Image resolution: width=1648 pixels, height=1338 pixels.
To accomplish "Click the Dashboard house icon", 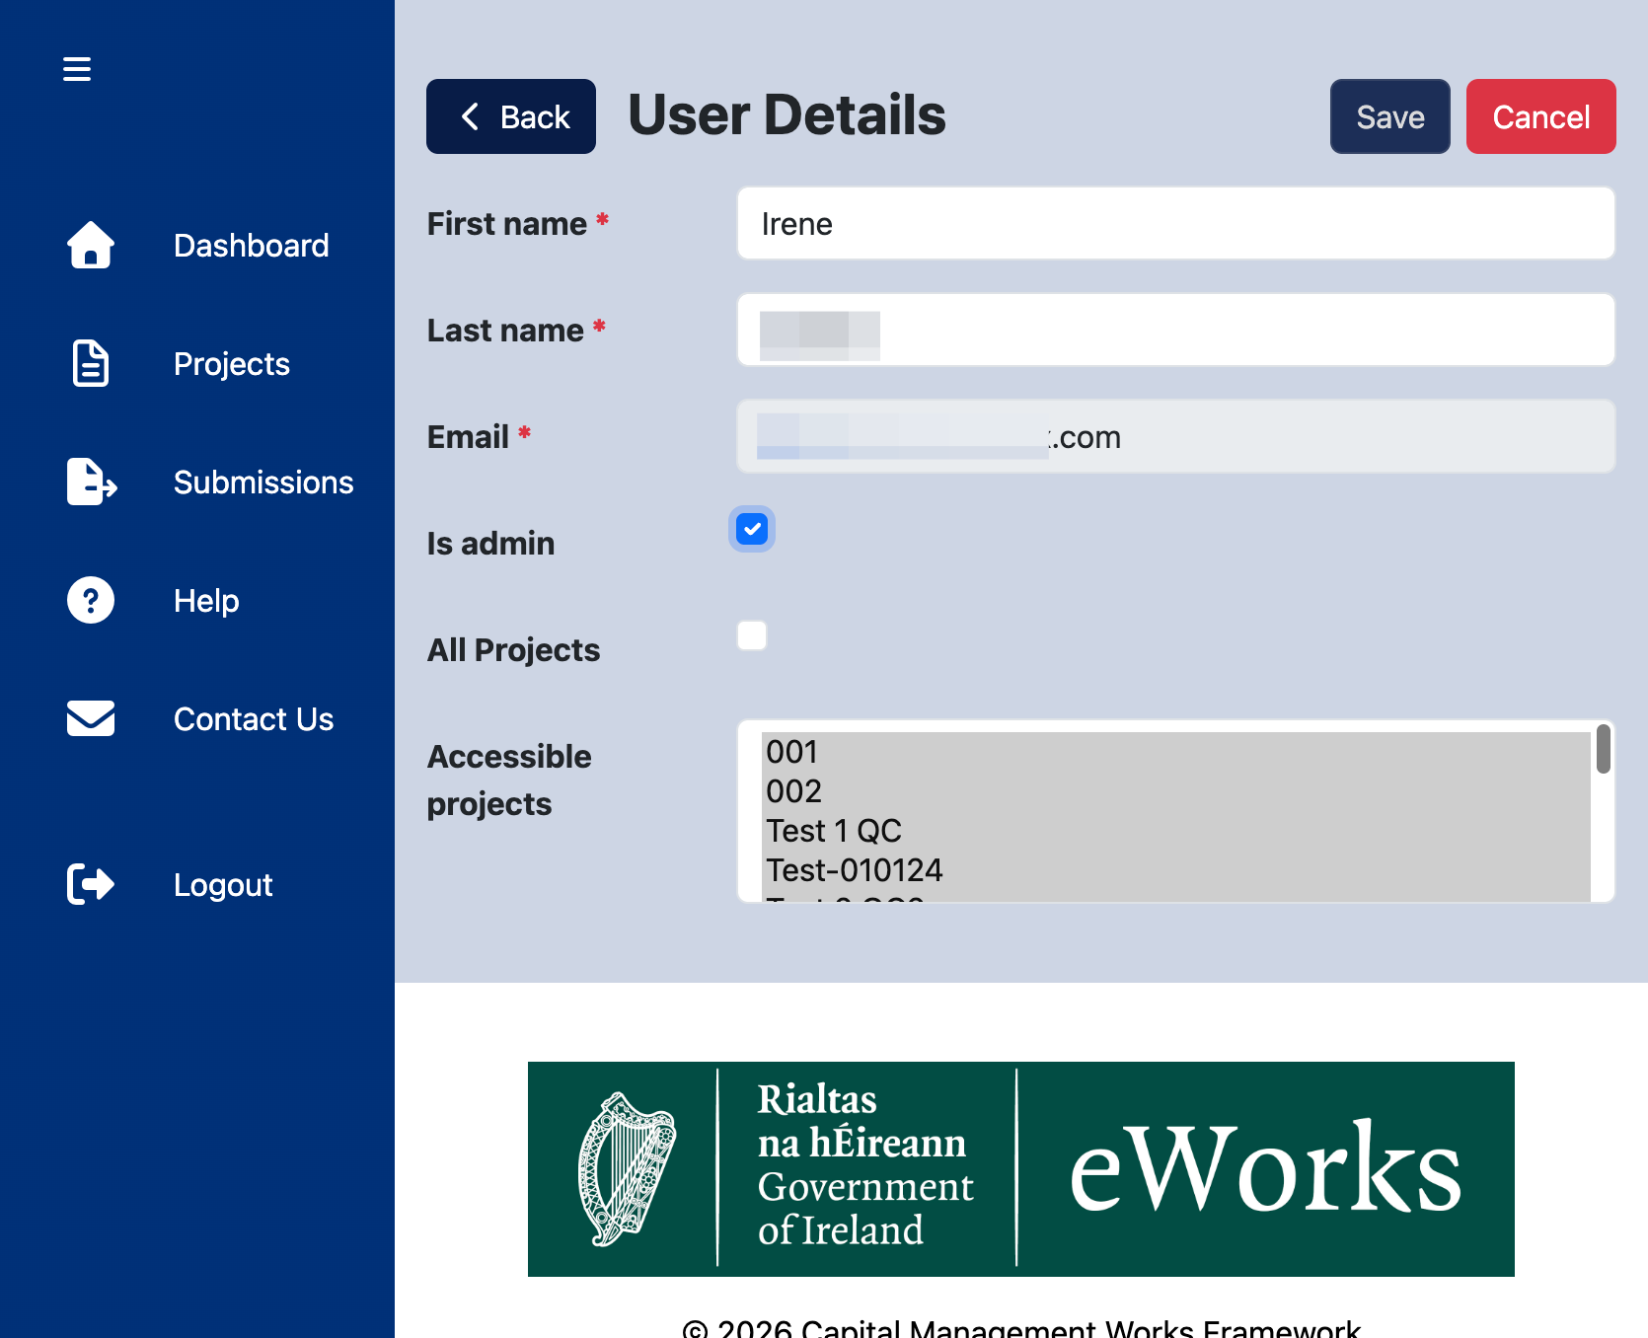I will [91, 245].
